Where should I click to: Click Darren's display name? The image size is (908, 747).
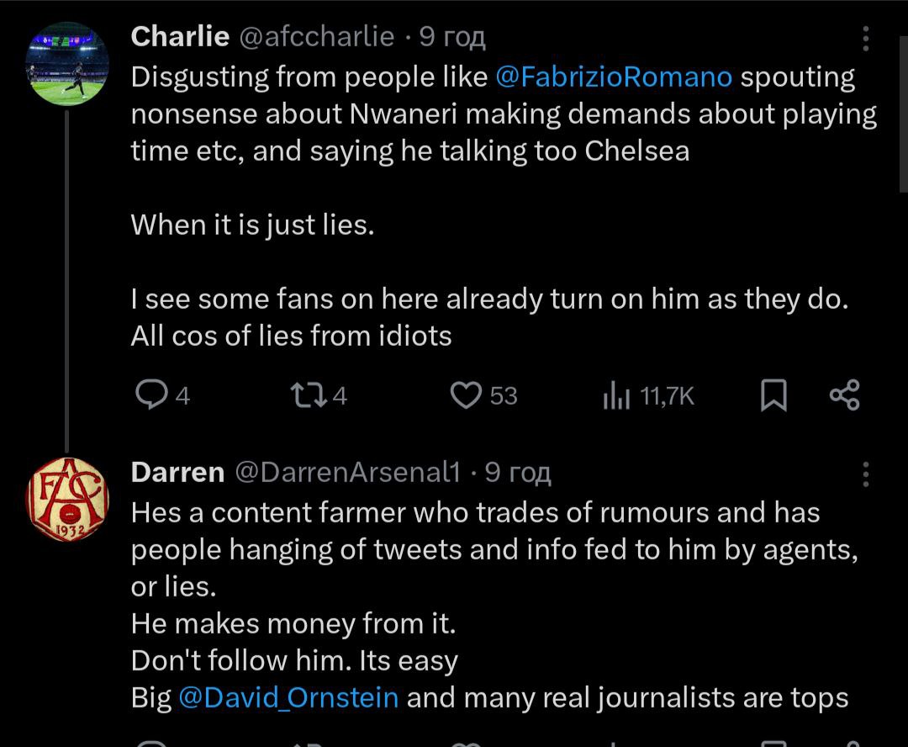point(177,473)
